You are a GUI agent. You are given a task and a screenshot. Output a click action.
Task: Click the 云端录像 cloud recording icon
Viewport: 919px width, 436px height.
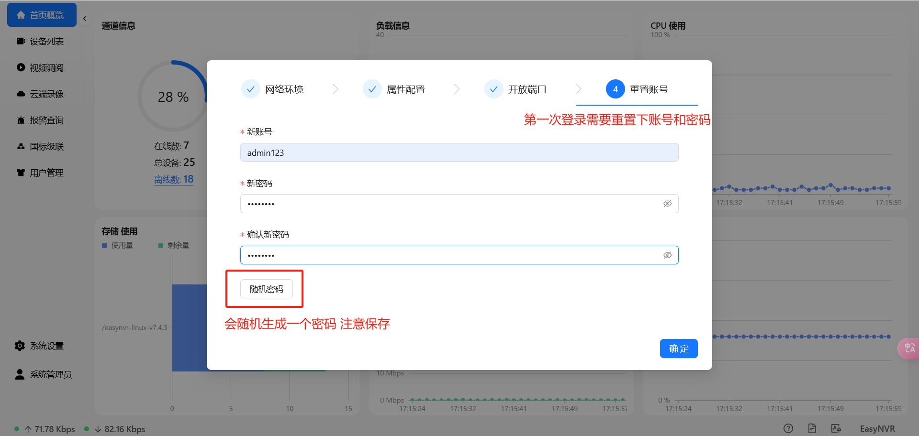click(x=20, y=94)
